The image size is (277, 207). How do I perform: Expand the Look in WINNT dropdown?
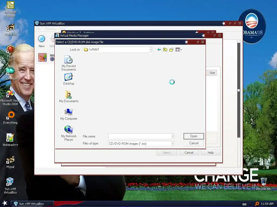tap(151, 50)
